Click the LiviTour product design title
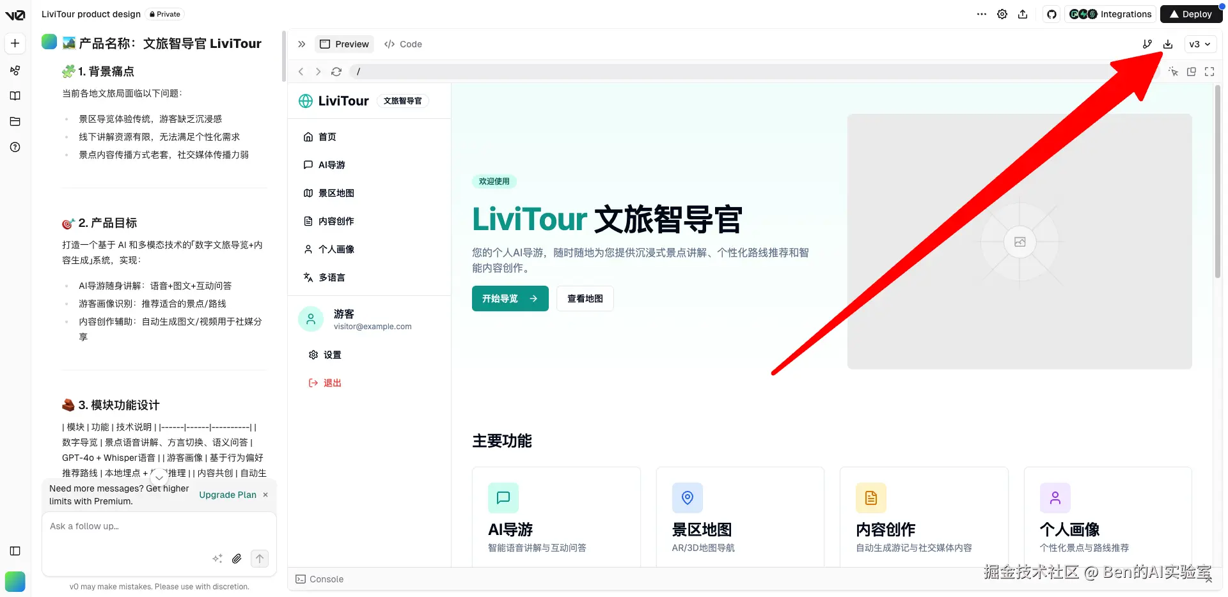The image size is (1228, 597). coord(91,14)
